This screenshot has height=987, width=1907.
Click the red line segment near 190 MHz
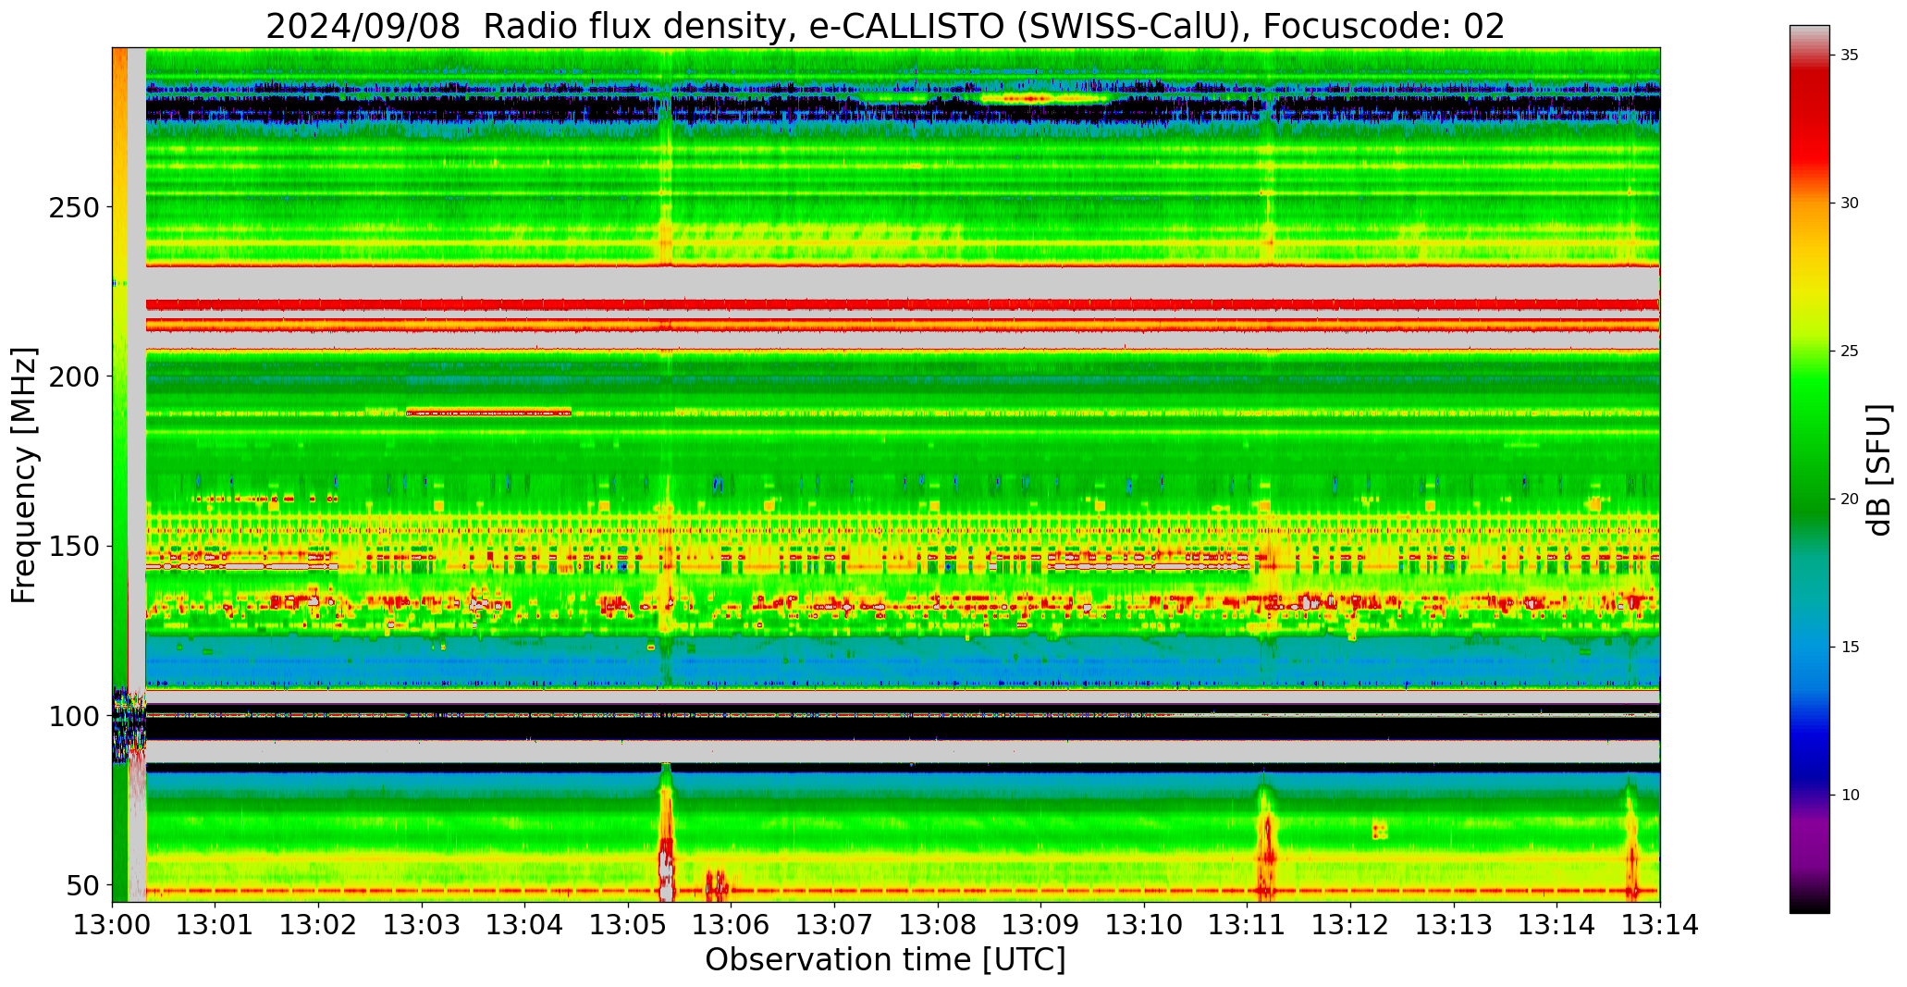[489, 413]
